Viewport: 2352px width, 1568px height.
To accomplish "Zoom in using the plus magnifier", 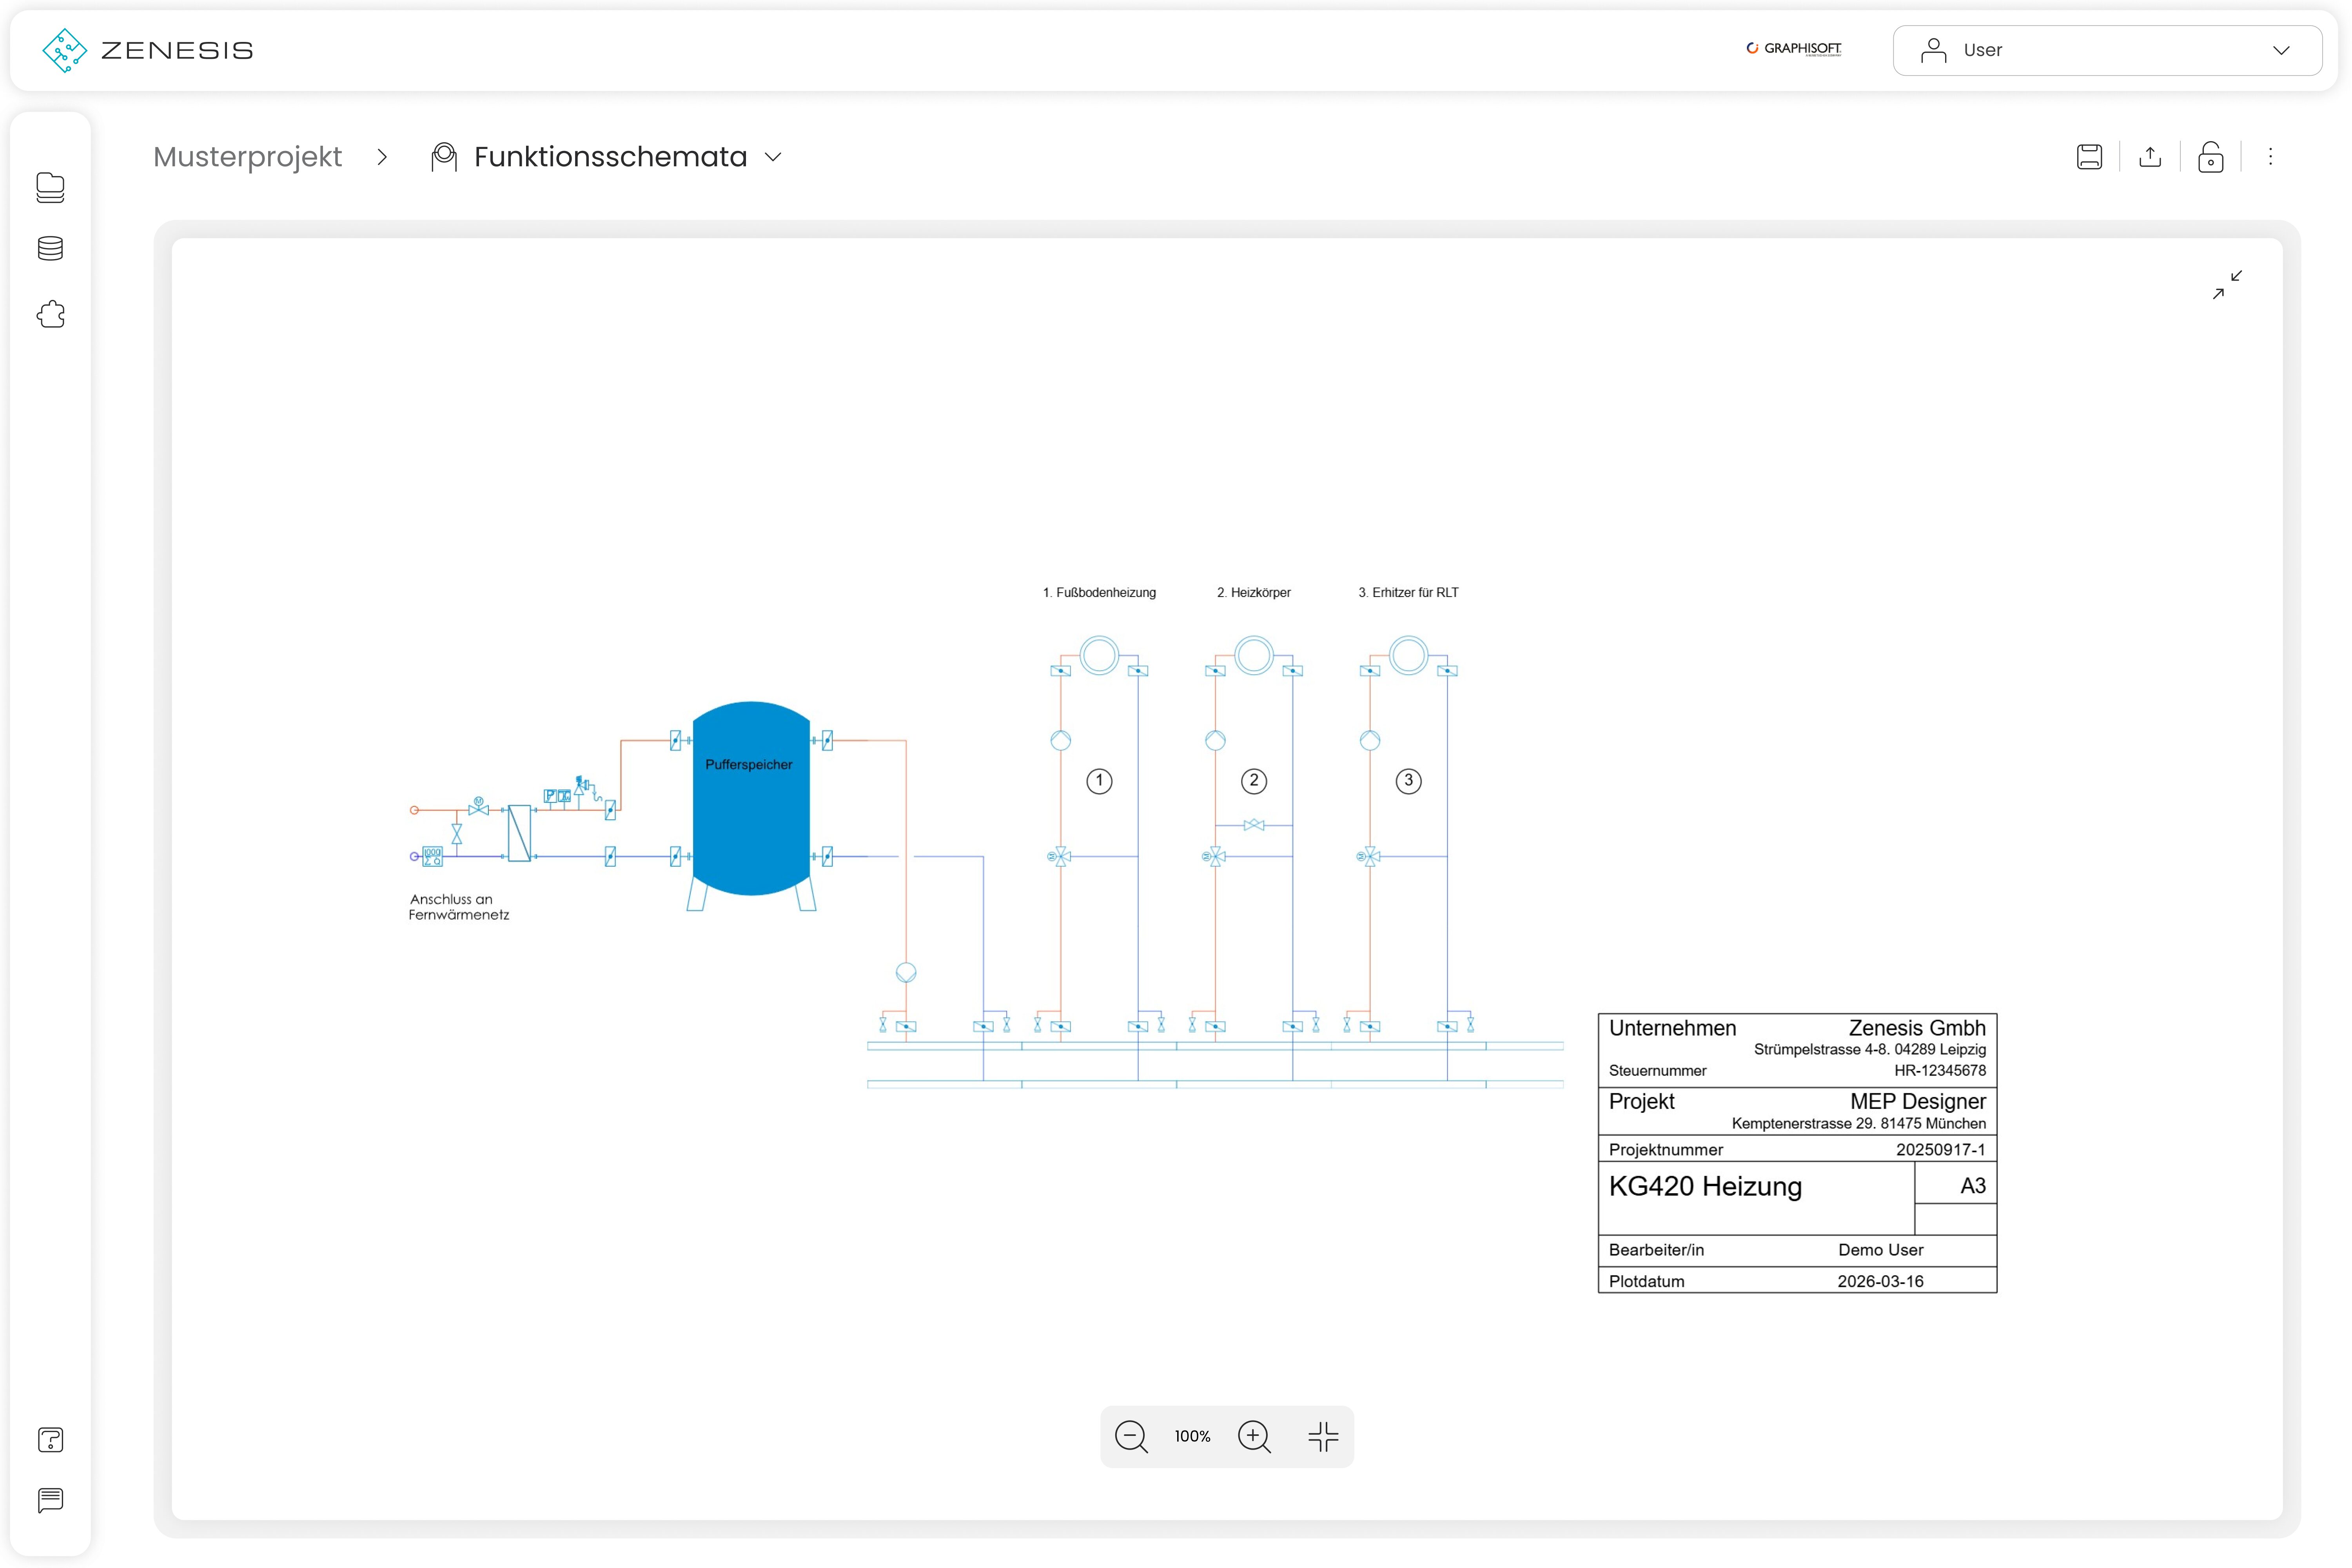I will coord(1254,1437).
